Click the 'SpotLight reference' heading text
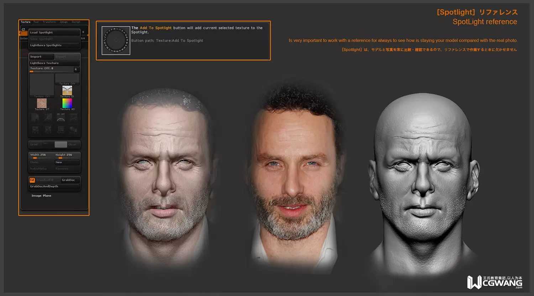 485,22
